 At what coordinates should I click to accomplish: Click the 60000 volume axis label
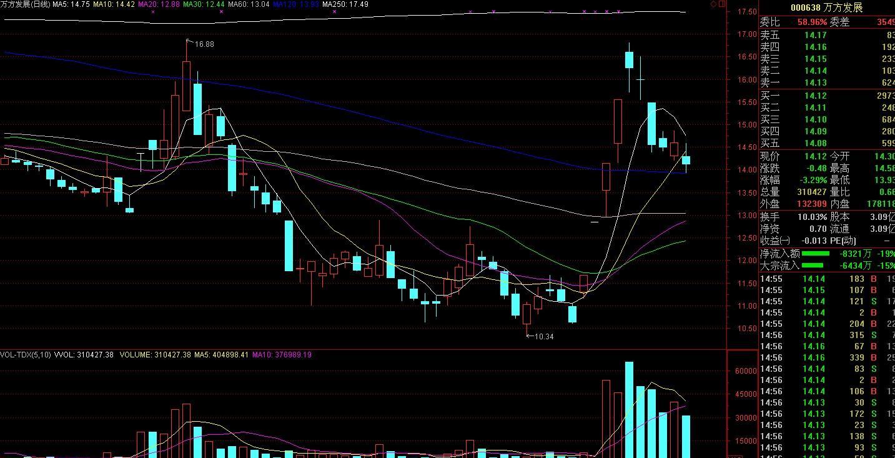pyautogui.click(x=746, y=371)
